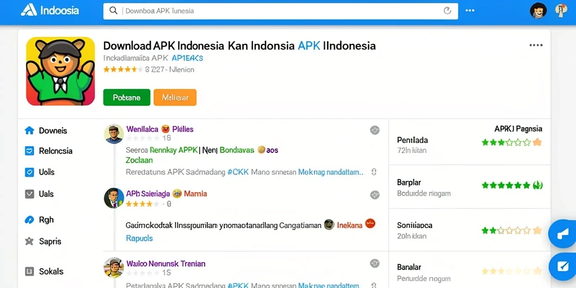Toggle the gray Uals check icon

click(29, 194)
